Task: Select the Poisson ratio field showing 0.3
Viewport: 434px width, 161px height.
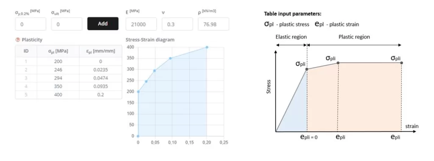Action: (x=178, y=24)
